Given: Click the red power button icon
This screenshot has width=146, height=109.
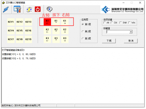Looking at the screenshot, I should 38,9.
